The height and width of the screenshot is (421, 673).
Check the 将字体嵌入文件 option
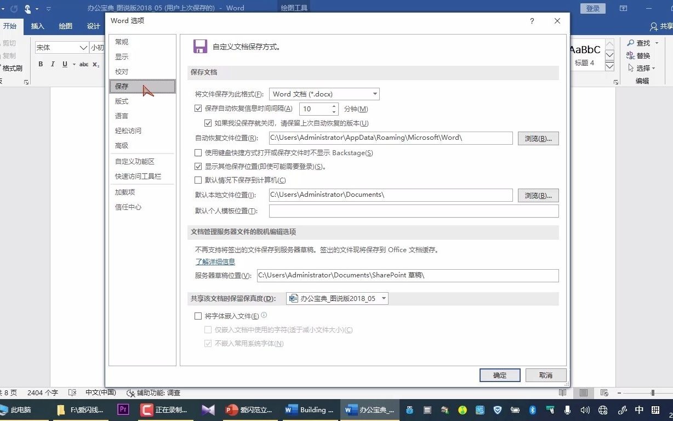[x=198, y=316]
